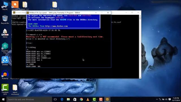Launch Kaspersky Free from desktop
The height and width of the screenshot is (102, 181).
click(5, 48)
